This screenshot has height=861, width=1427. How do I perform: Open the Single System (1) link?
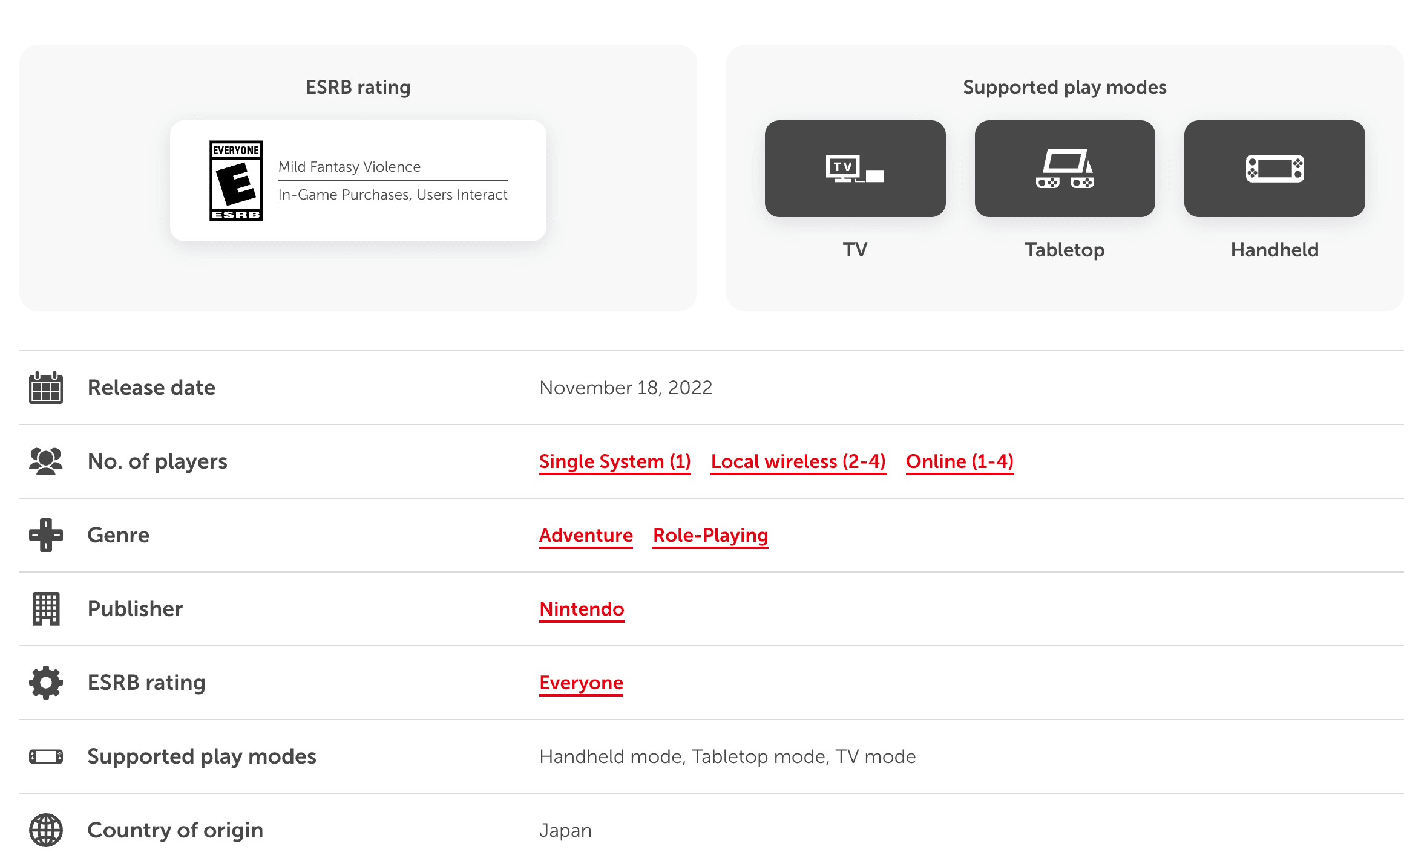[x=615, y=461]
